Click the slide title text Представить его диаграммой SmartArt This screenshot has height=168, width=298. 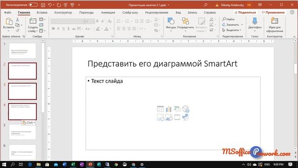coord(163,63)
